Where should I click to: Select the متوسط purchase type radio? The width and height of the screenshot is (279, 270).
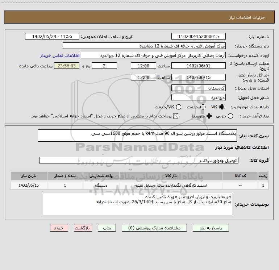click(x=209, y=116)
